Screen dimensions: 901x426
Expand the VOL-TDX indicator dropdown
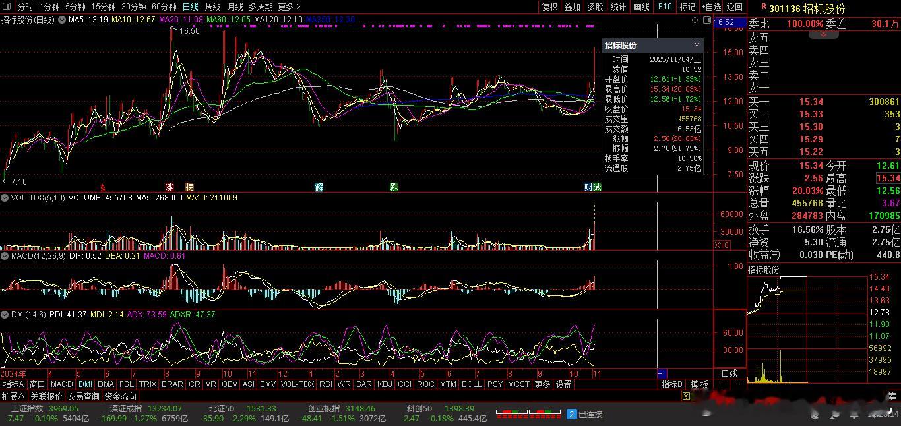point(4,198)
